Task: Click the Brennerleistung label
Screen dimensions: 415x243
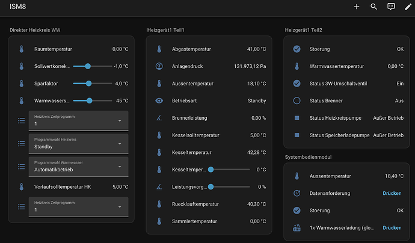Action: pyautogui.click(x=189, y=118)
